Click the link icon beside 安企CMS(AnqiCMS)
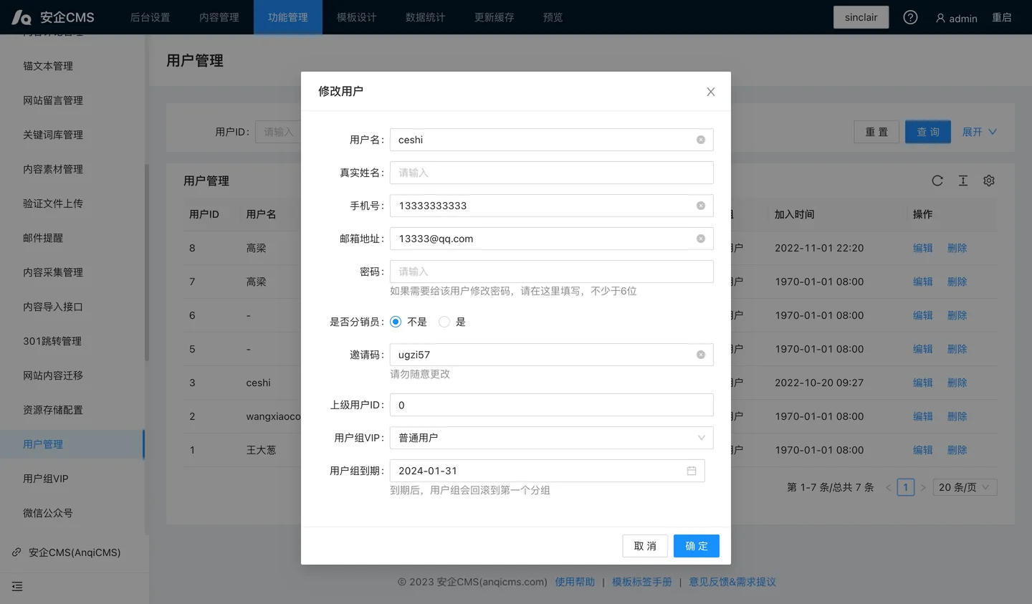The height and width of the screenshot is (604, 1032). [x=16, y=552]
